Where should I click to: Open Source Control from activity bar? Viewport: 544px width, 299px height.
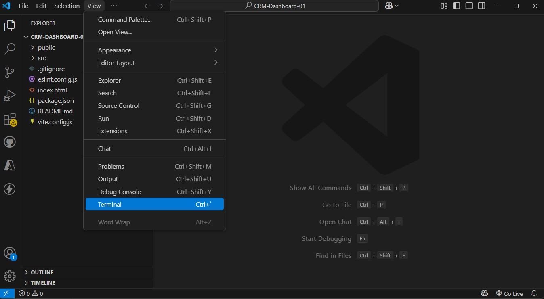coord(9,73)
